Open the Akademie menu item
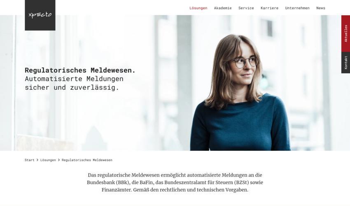 223,8
